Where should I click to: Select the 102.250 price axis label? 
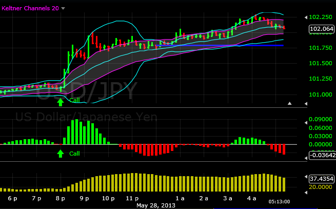point(321,17)
